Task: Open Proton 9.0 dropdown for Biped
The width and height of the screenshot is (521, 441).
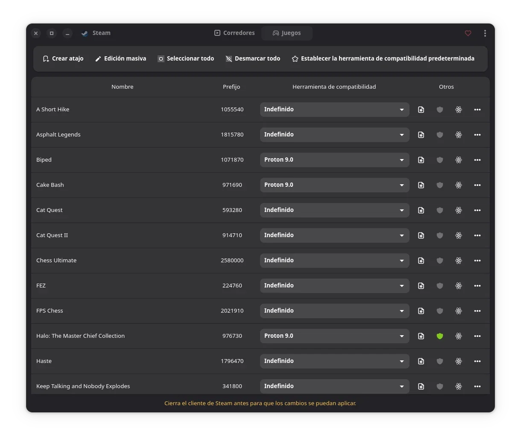Action: (x=334, y=160)
